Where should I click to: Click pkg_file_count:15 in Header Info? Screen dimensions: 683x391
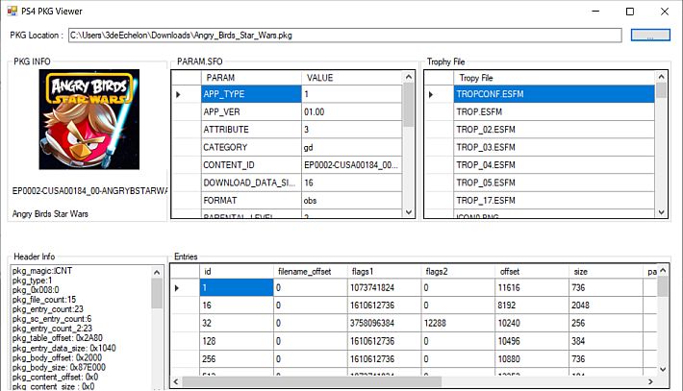[44, 300]
